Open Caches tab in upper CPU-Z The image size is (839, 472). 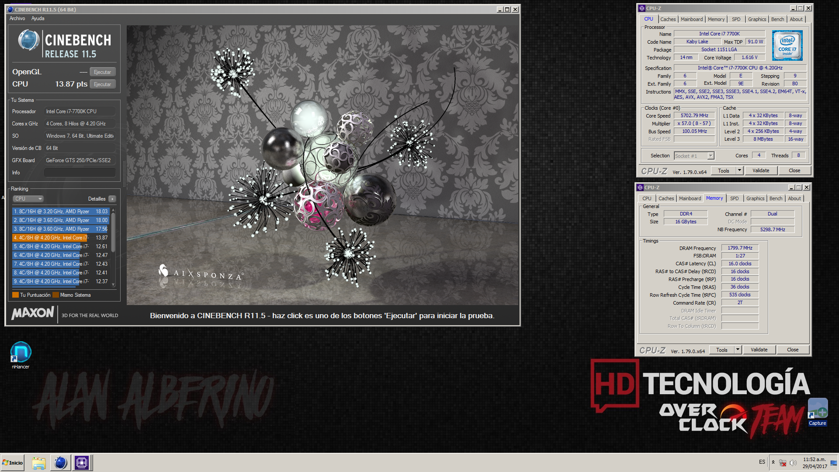(668, 19)
